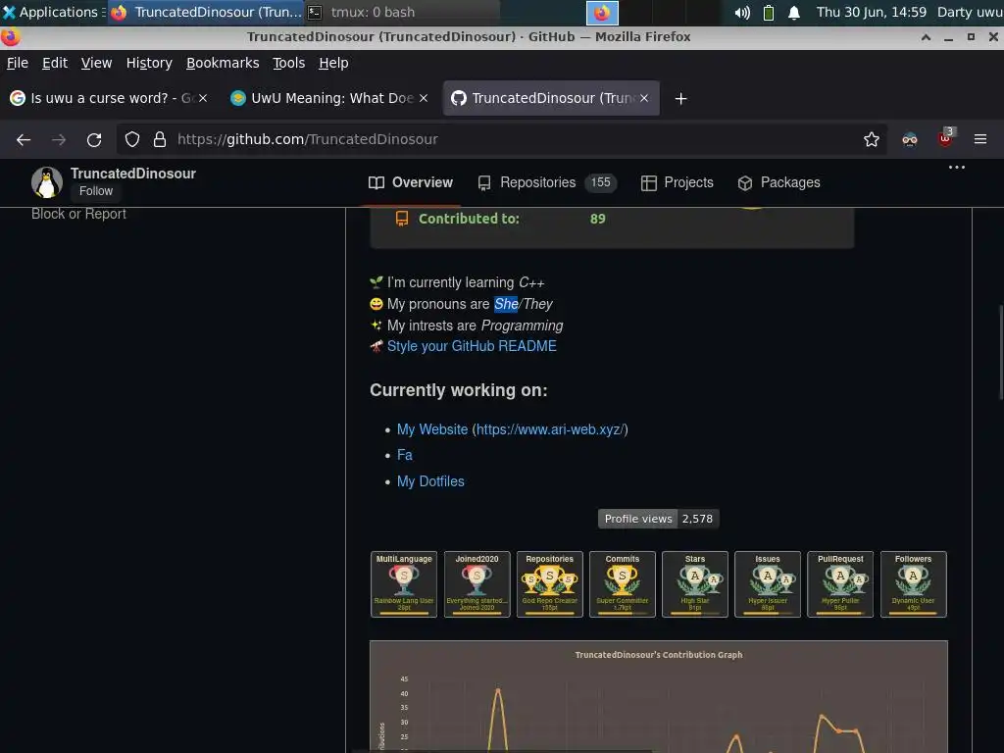Open the uBlock extension with badge 3
Viewport: 1004px width, 753px height.
click(x=946, y=138)
